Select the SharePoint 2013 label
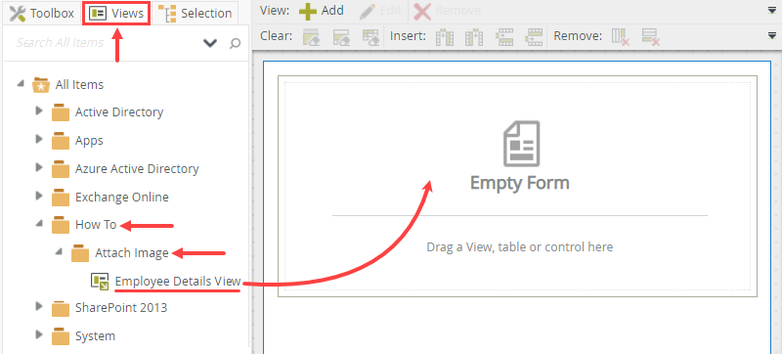 pos(121,308)
